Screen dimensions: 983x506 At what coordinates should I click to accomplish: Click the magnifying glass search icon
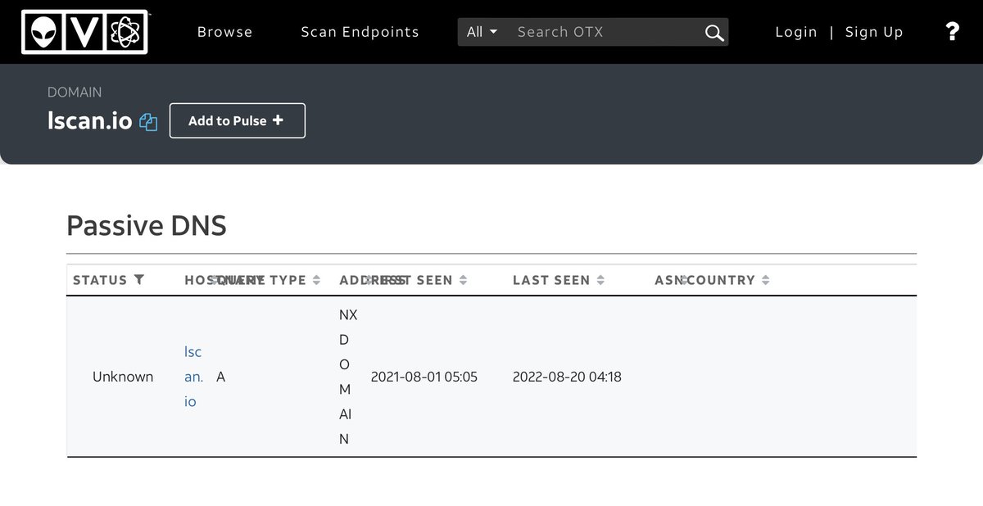[x=713, y=33]
